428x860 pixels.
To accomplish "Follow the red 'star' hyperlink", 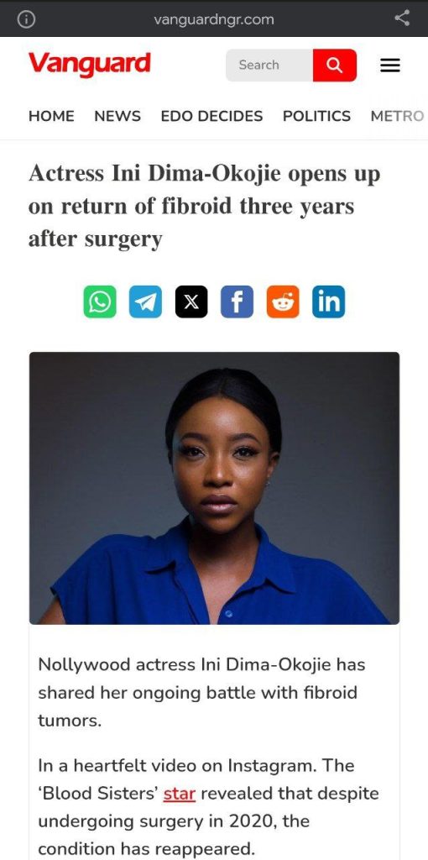I will [180, 794].
